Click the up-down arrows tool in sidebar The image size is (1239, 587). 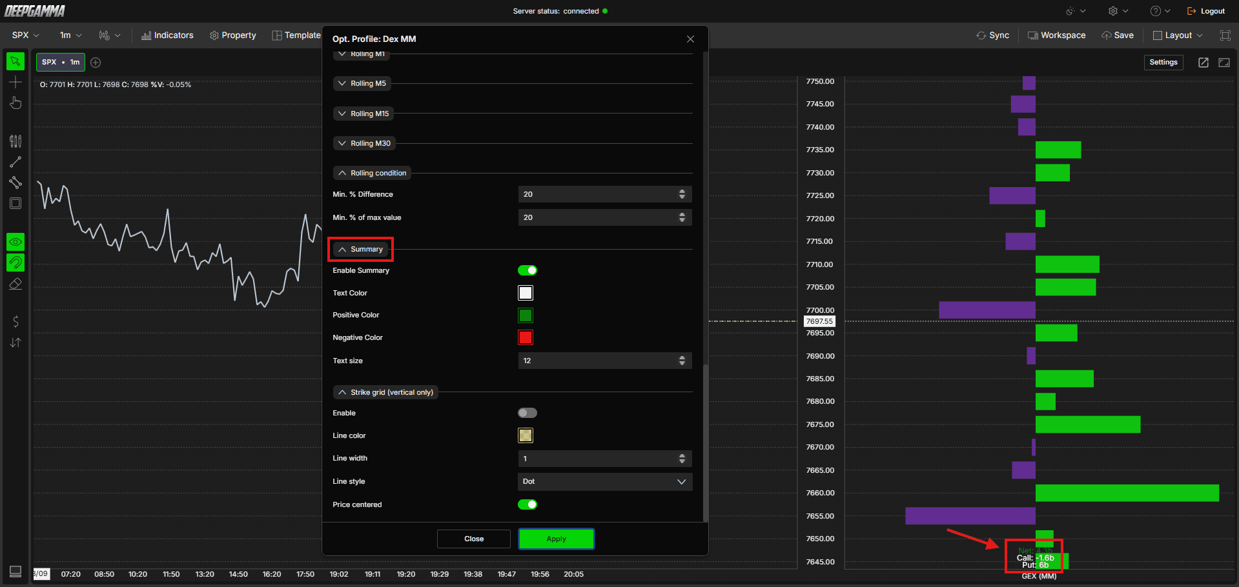pos(15,343)
